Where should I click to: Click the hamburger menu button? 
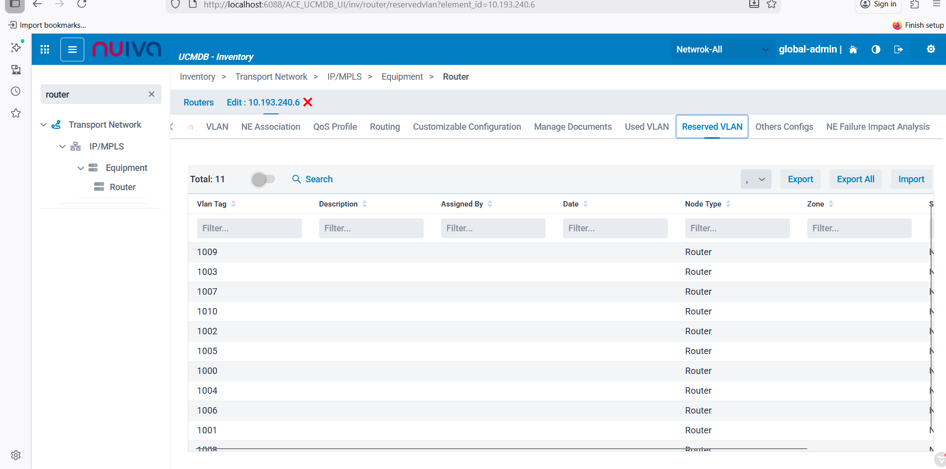tap(72, 50)
